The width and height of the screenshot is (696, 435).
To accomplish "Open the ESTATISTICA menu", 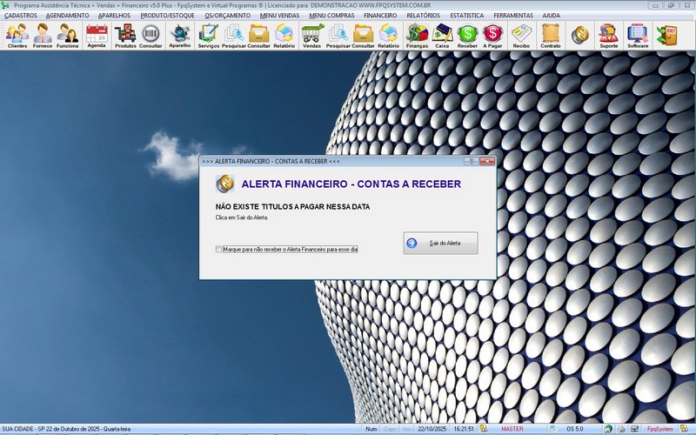I will pyautogui.click(x=467, y=15).
